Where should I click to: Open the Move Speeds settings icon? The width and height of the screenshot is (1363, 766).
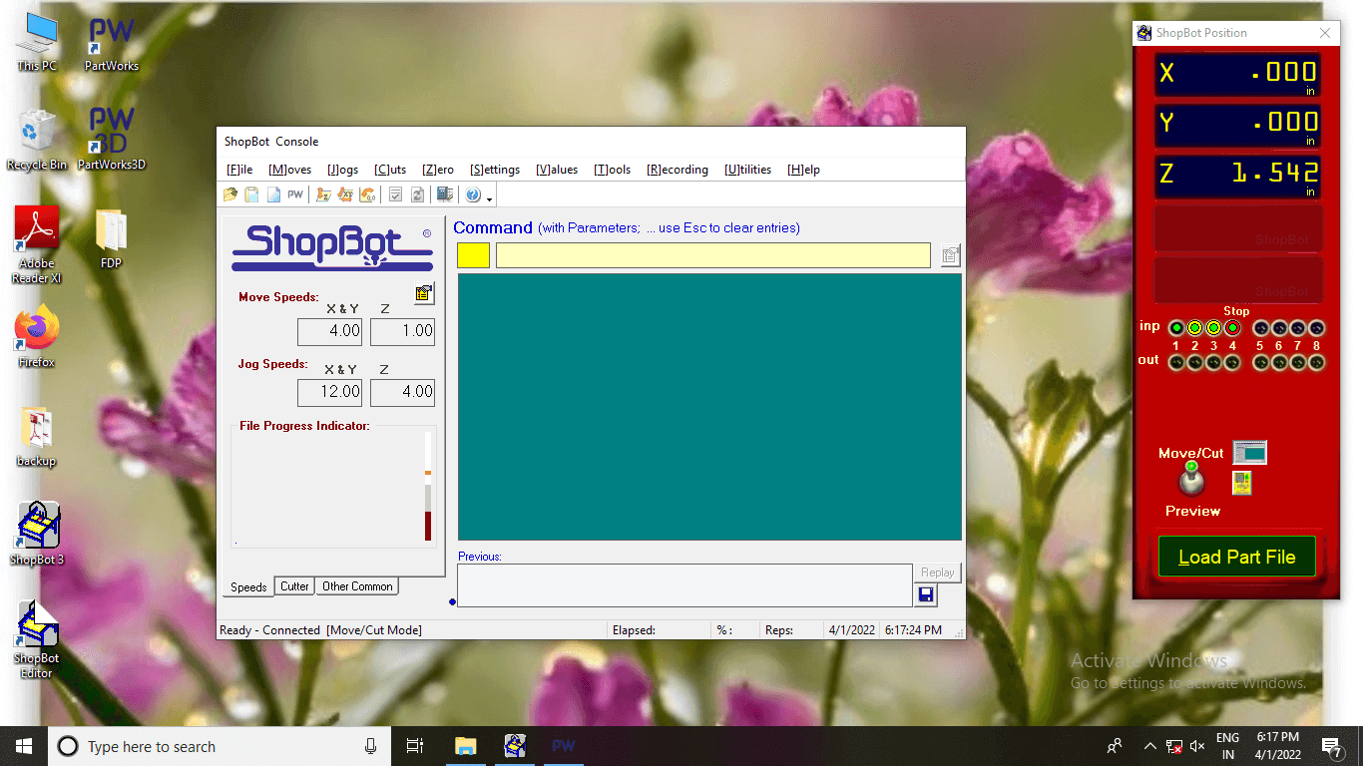point(424,293)
